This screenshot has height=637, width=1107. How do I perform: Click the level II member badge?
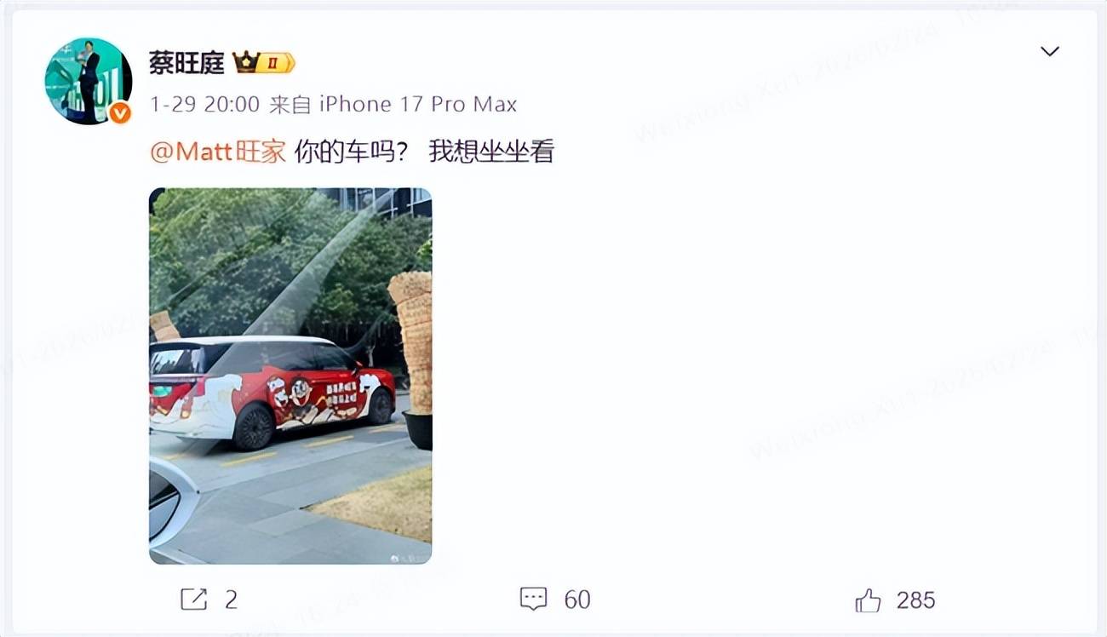pyautogui.click(x=278, y=62)
